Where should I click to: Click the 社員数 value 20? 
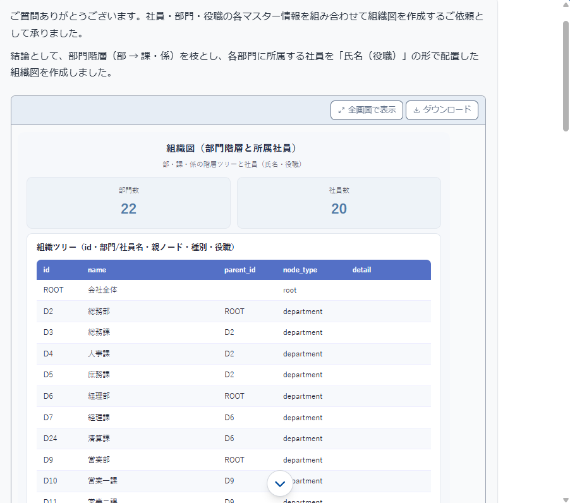[x=339, y=209]
